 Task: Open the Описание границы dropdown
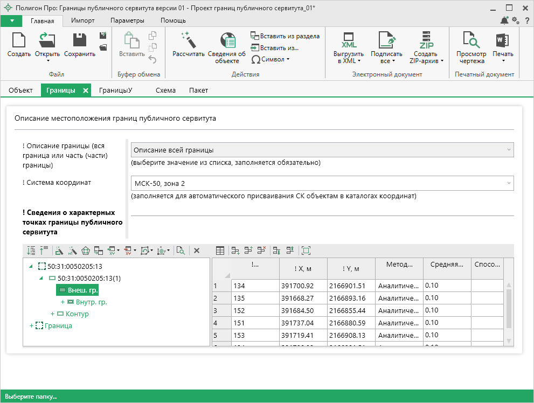point(322,150)
